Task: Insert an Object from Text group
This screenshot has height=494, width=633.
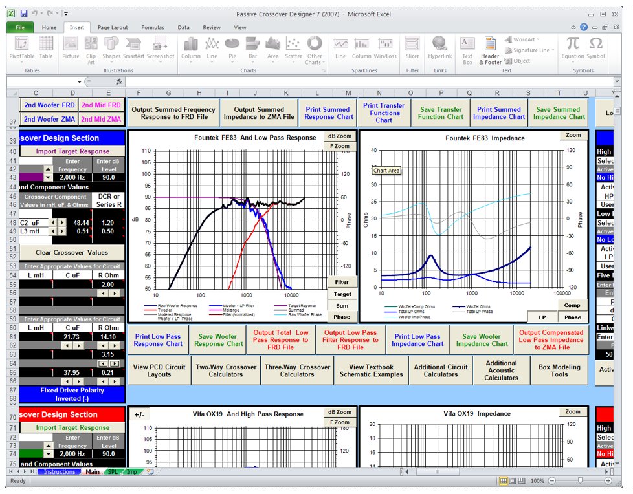Action: pos(518,61)
